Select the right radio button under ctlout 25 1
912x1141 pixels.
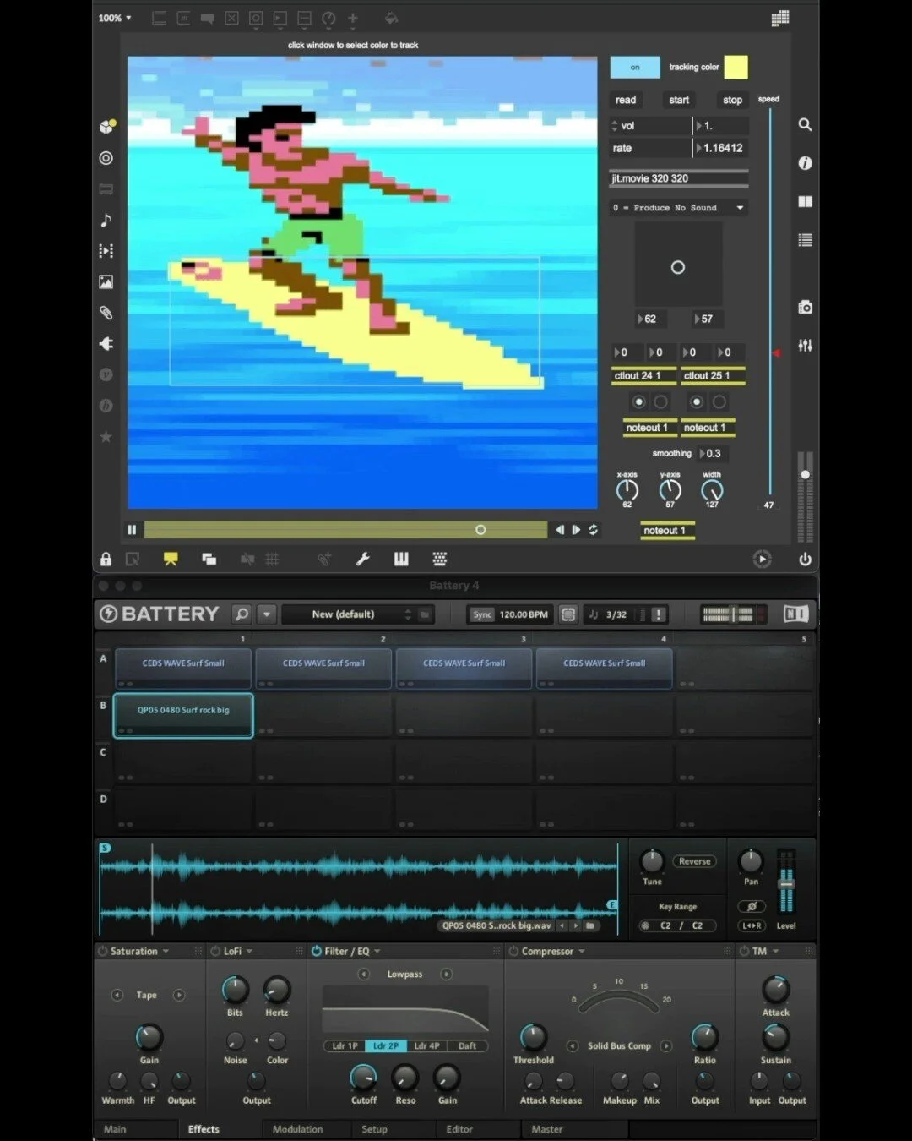tap(719, 401)
